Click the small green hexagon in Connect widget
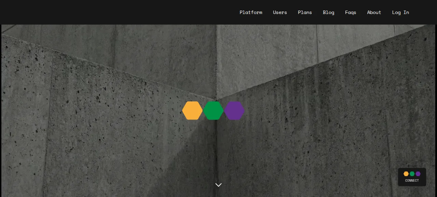The height and width of the screenshot is (197, 437). click(x=412, y=174)
